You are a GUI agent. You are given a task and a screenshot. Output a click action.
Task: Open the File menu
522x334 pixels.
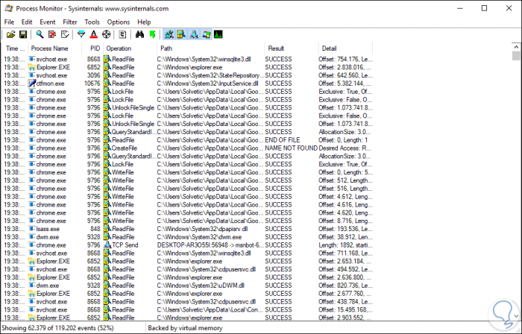point(9,22)
